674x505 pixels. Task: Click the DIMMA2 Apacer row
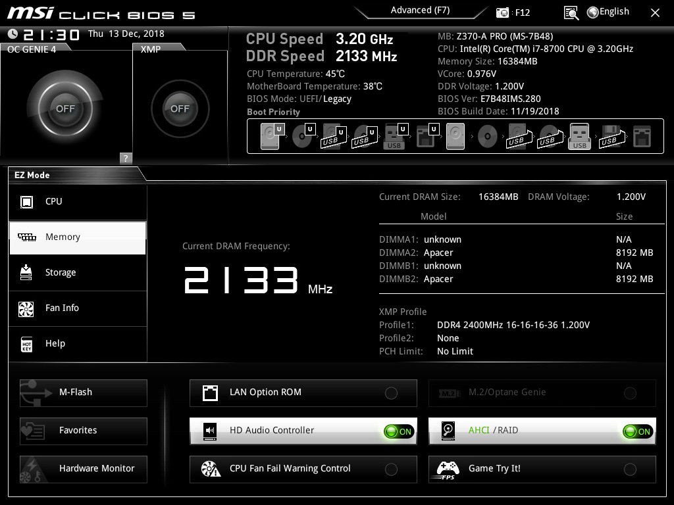tap(516, 253)
